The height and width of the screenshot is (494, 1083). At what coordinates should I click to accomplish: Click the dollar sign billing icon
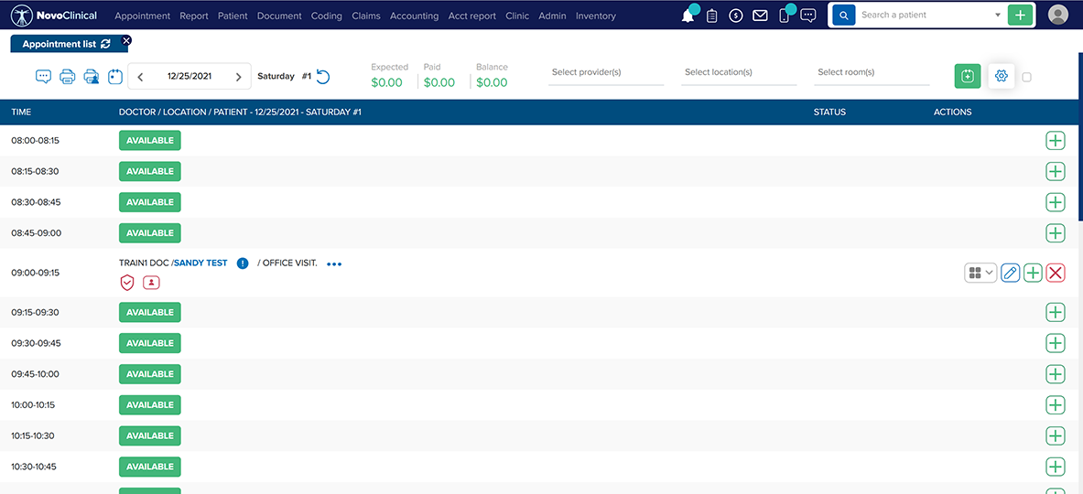point(735,16)
